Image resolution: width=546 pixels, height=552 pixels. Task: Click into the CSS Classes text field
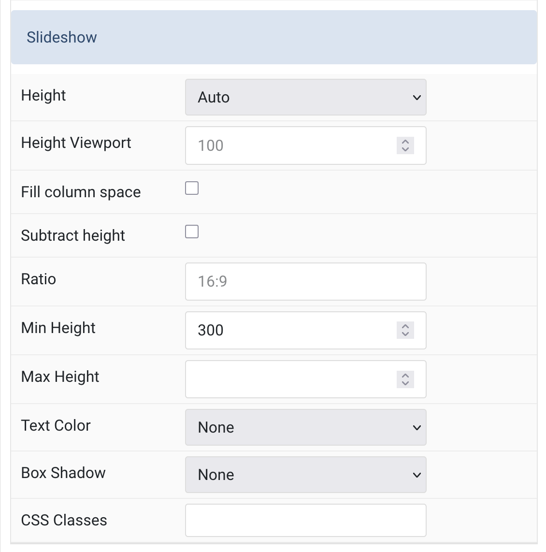(x=306, y=520)
